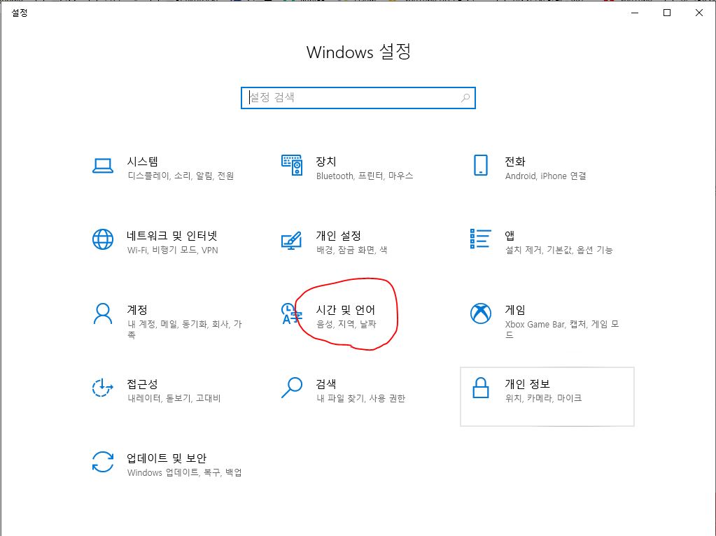Open the 개인 정보 padlock icon

(480, 388)
